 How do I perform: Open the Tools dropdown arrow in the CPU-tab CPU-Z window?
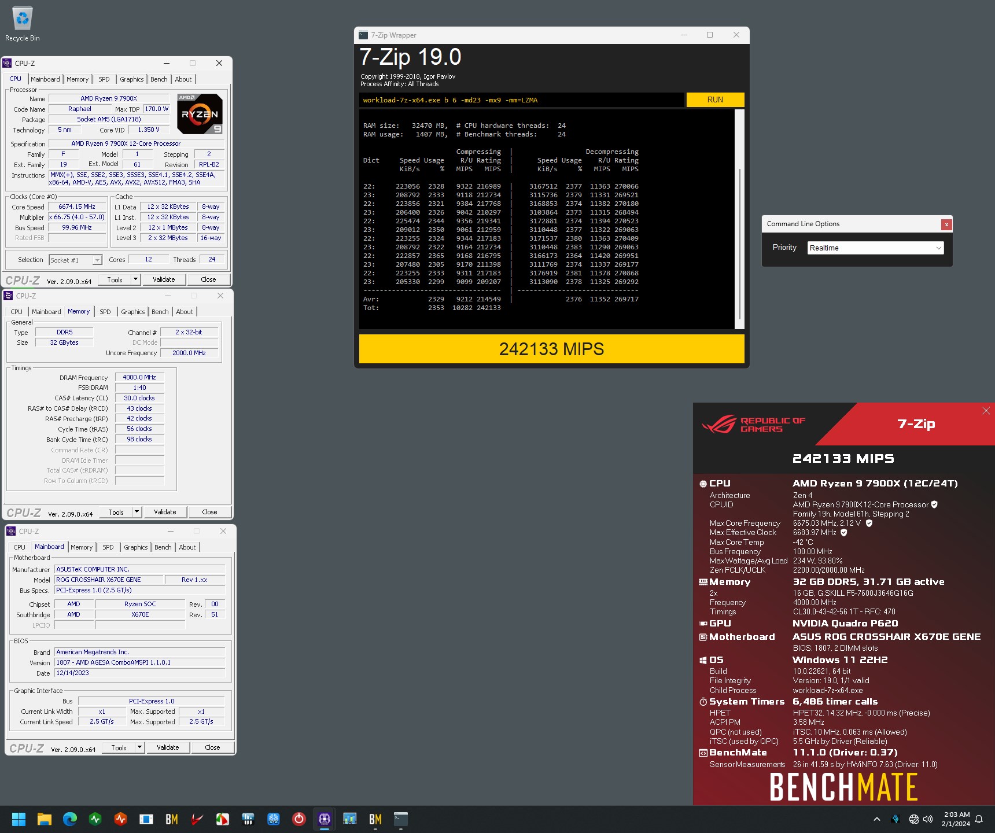pos(135,280)
